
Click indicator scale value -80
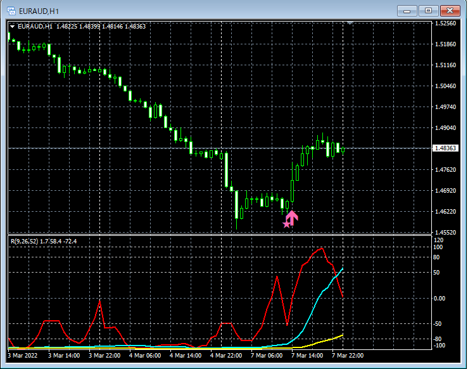(x=437, y=339)
